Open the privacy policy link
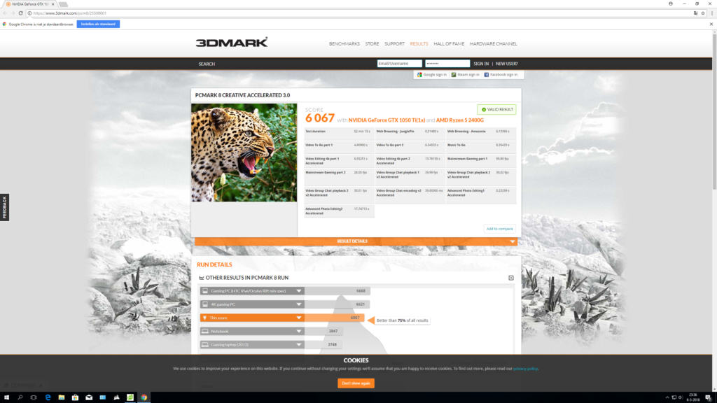 525,369
